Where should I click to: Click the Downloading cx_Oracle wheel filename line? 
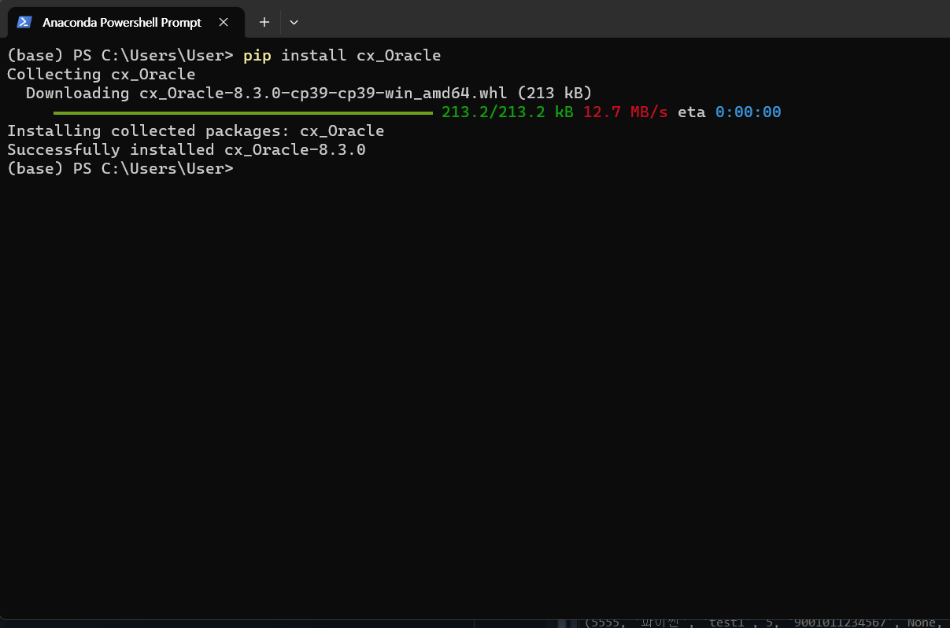(309, 93)
